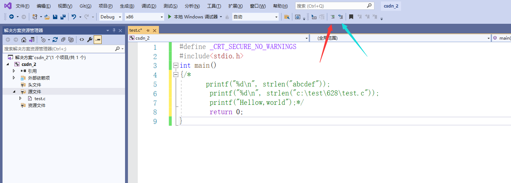Viewport: 511px width, 183px height.
Task: Click the Open File folder icon
Action: 47,17
